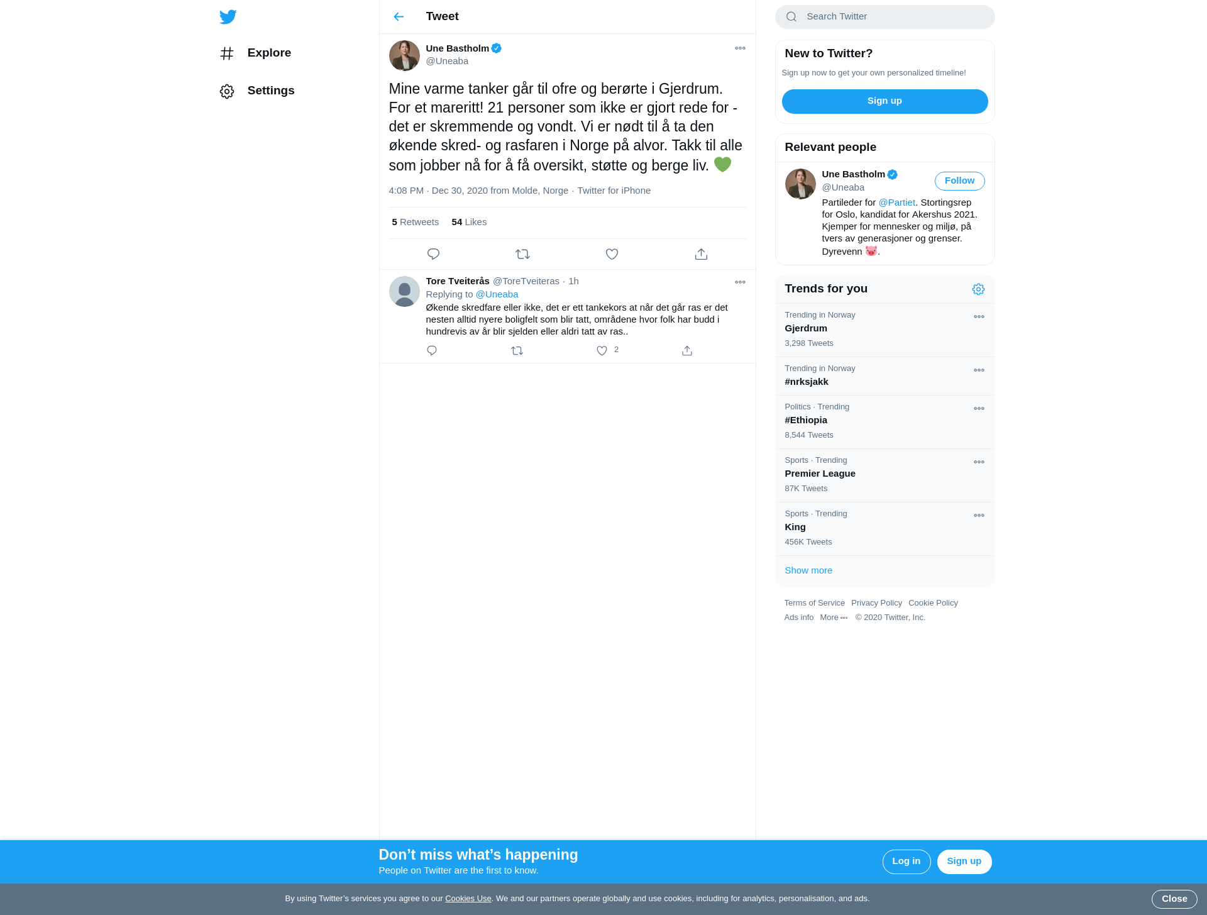Open Trends settings gear icon
Image resolution: width=1207 pixels, height=915 pixels.
pyautogui.click(x=978, y=289)
